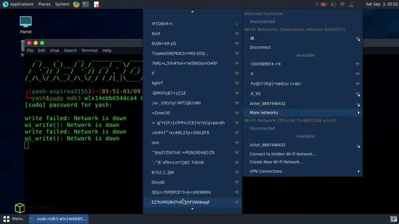This screenshot has width=399, height=224.
Task: Select network ending ?UkX8
Action: point(193,162)
